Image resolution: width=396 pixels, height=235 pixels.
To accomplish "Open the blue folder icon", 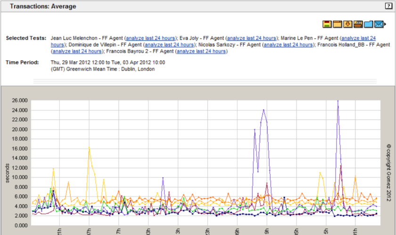I will click(x=369, y=24).
